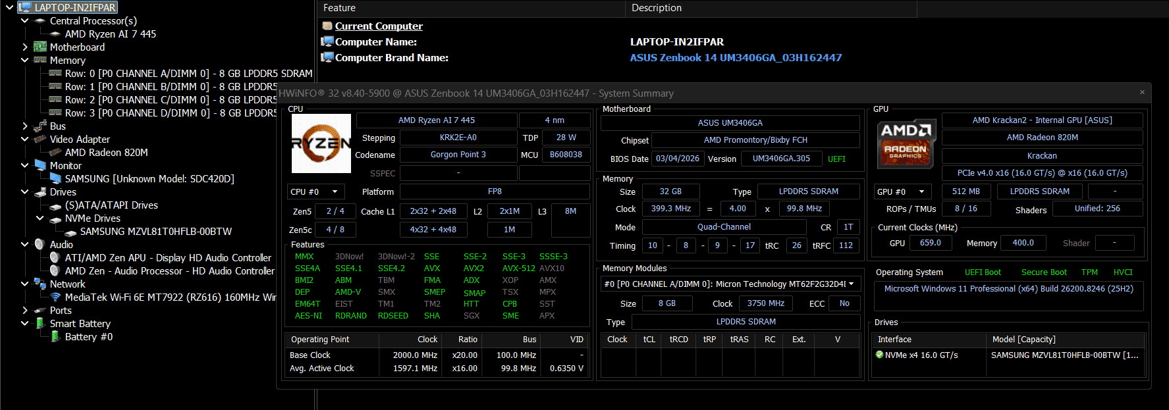Click the 'Unified: 256' shaders value
The image size is (1169, 410).
click(1097, 209)
